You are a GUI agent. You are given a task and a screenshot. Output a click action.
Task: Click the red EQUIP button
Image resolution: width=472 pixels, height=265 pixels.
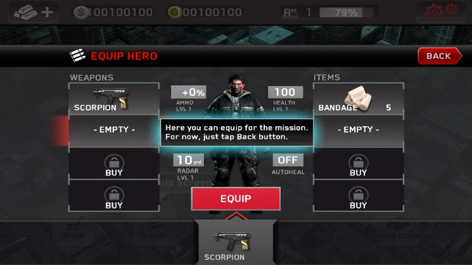(x=236, y=198)
